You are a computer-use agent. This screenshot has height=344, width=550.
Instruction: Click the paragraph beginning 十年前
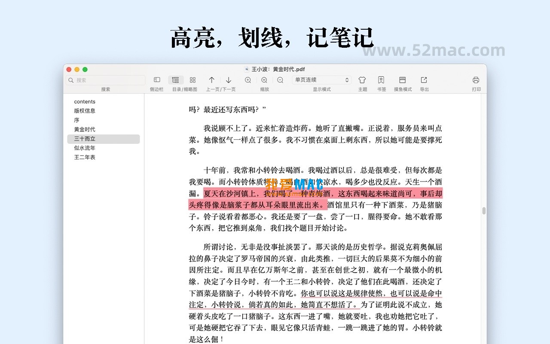click(x=315, y=199)
